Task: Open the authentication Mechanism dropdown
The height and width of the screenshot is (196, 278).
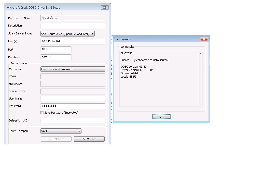Action: coord(73,69)
